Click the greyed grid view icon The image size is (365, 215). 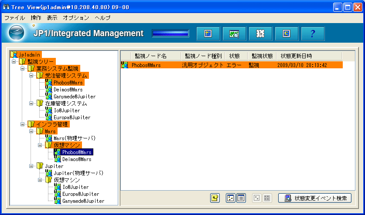(x=267, y=198)
